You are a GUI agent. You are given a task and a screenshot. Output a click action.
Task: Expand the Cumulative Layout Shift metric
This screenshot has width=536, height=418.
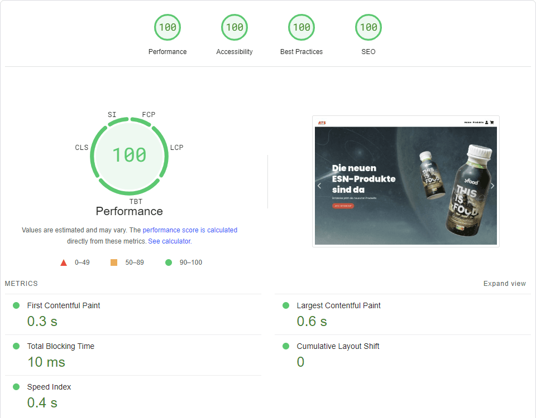[x=338, y=346]
